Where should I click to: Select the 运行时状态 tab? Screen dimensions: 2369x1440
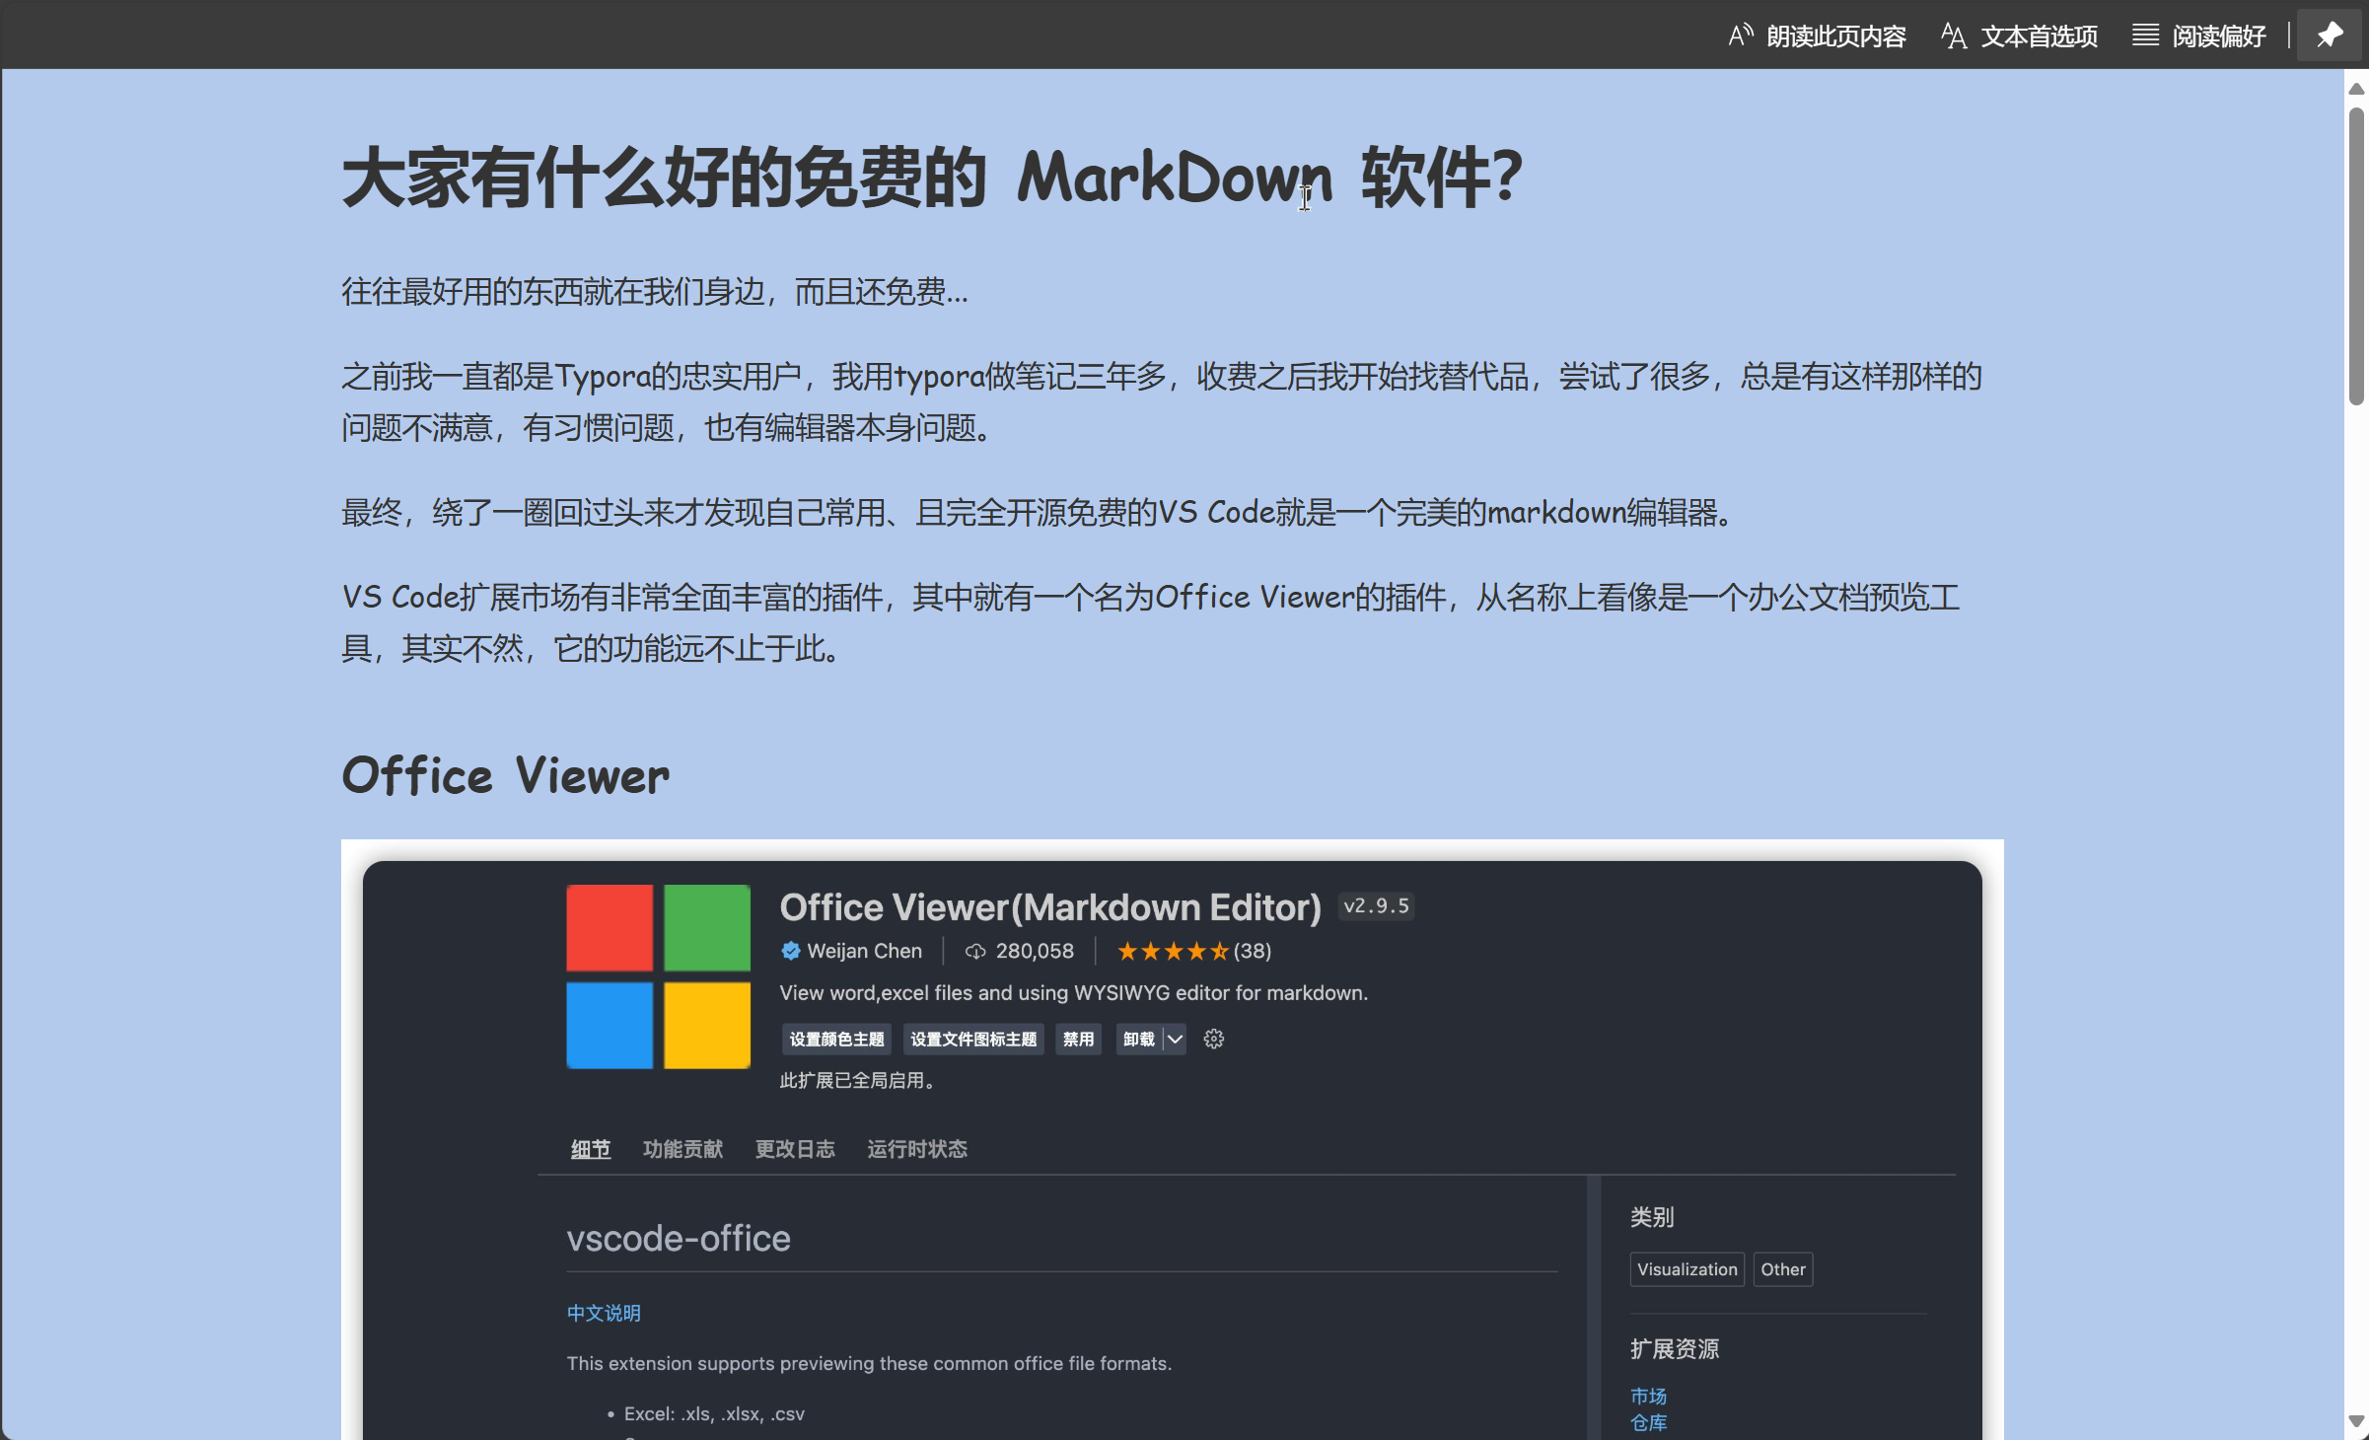(x=917, y=1149)
